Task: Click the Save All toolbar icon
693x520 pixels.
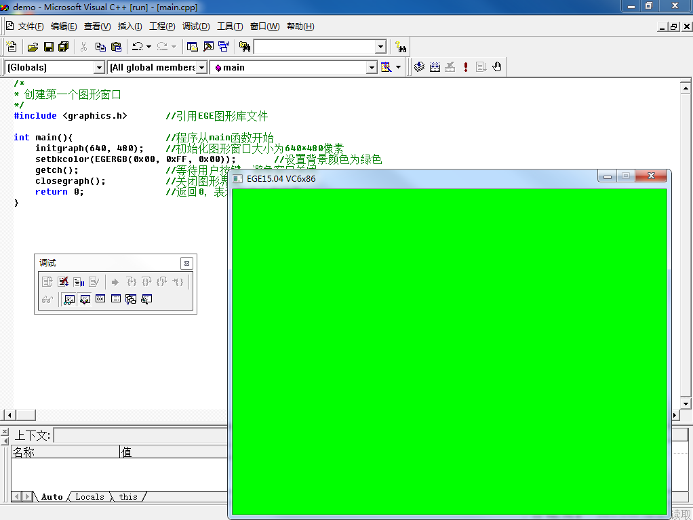Action: coord(64,47)
